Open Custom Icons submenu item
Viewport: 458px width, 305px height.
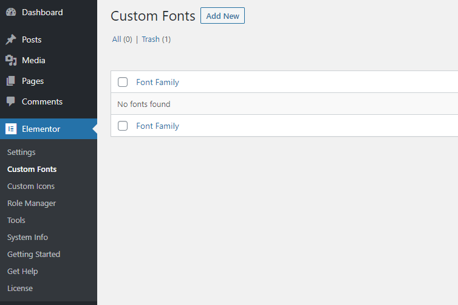pyautogui.click(x=31, y=186)
